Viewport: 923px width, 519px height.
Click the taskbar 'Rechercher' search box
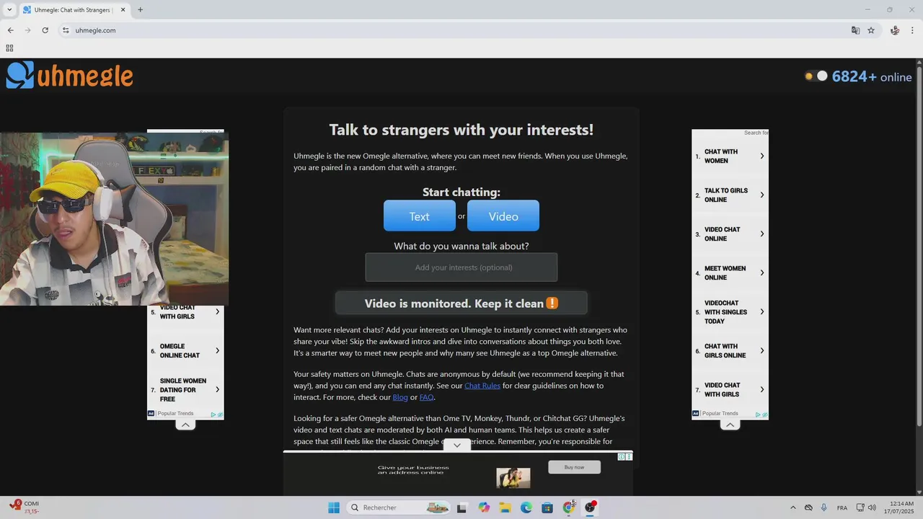click(x=398, y=507)
